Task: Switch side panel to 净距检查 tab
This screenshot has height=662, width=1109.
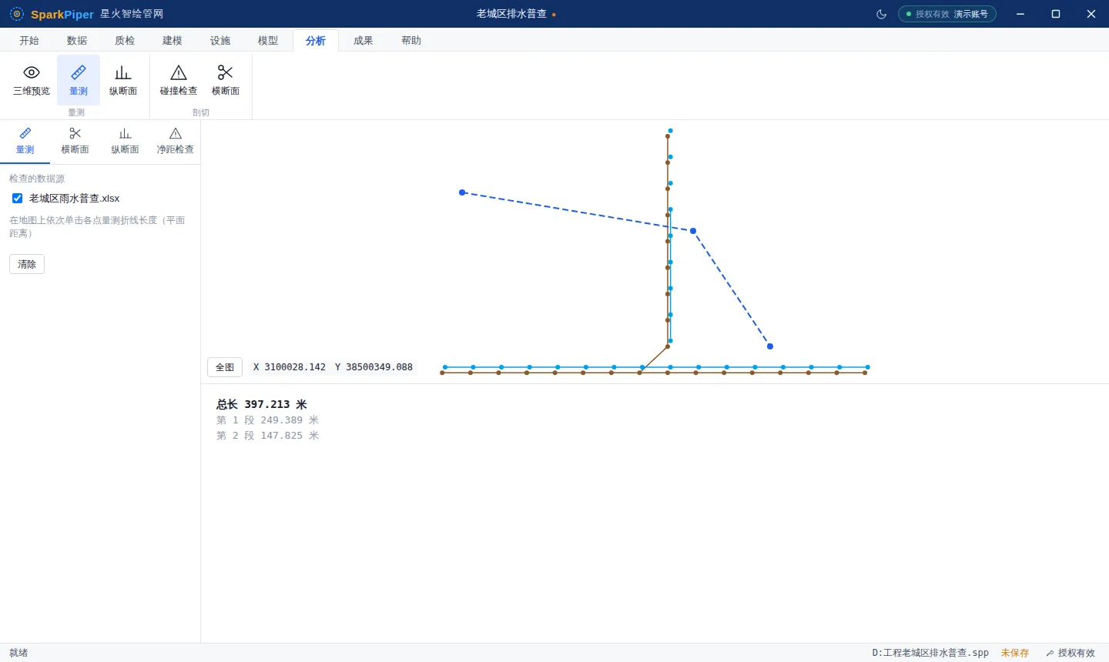Action: point(176,142)
